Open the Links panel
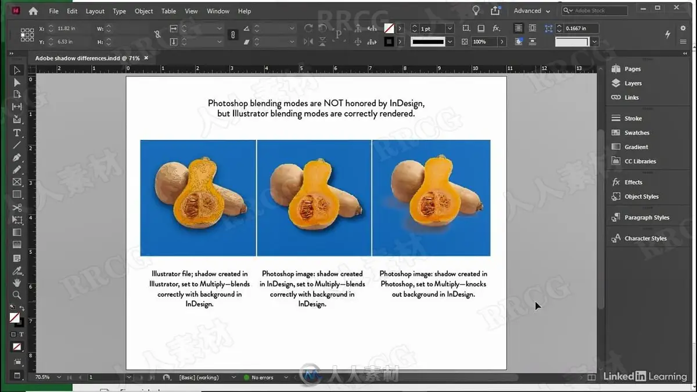 pyautogui.click(x=625, y=98)
